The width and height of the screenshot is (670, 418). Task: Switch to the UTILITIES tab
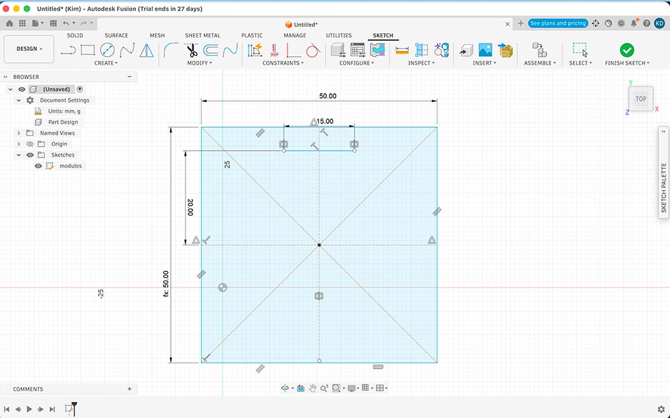point(339,36)
